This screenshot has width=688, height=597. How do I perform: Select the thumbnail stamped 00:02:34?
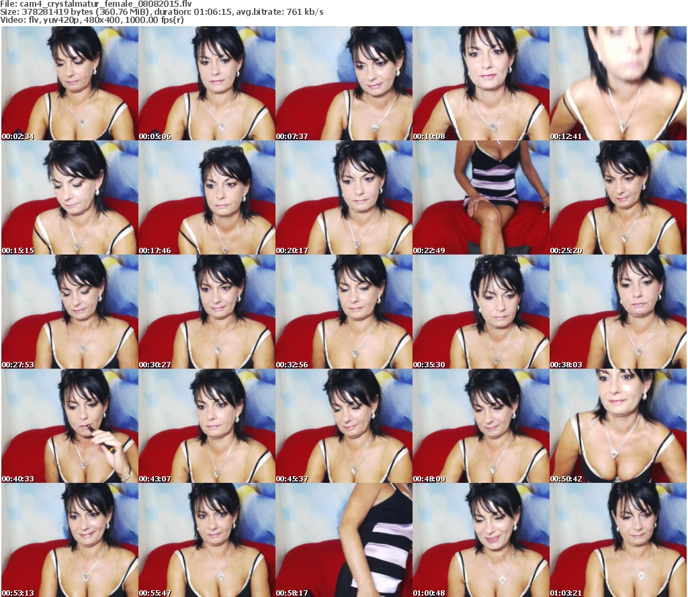point(70,83)
